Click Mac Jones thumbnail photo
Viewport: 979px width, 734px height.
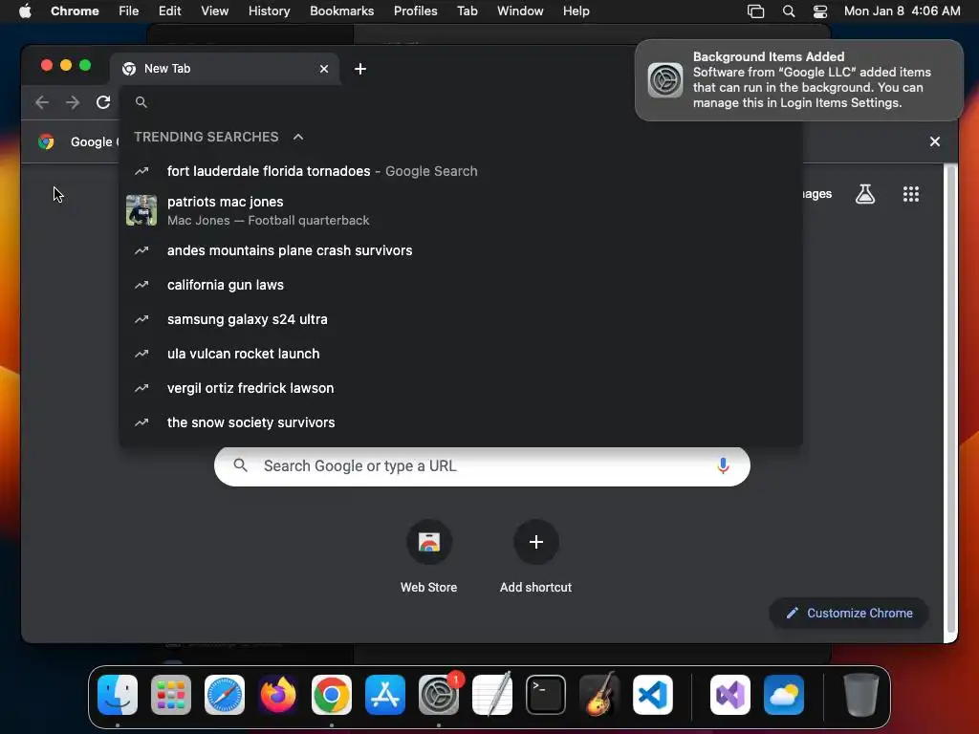tap(141, 210)
